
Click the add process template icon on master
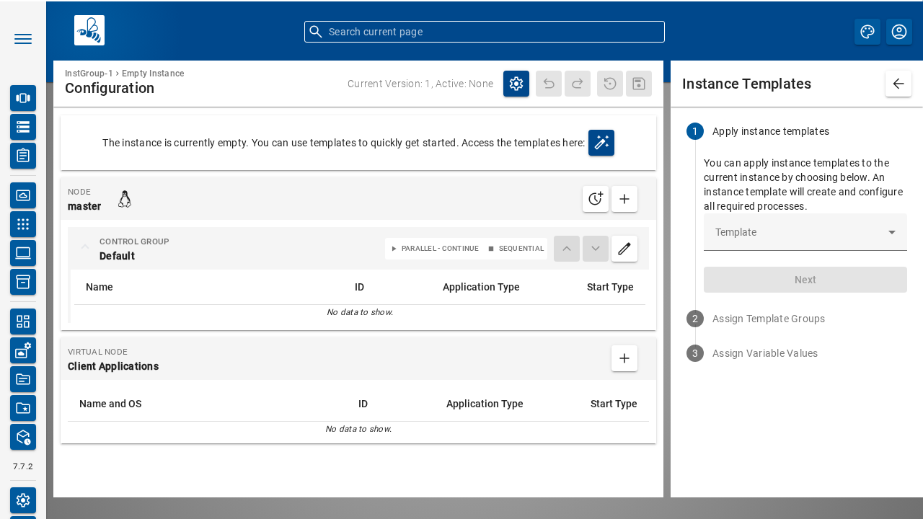tap(595, 199)
